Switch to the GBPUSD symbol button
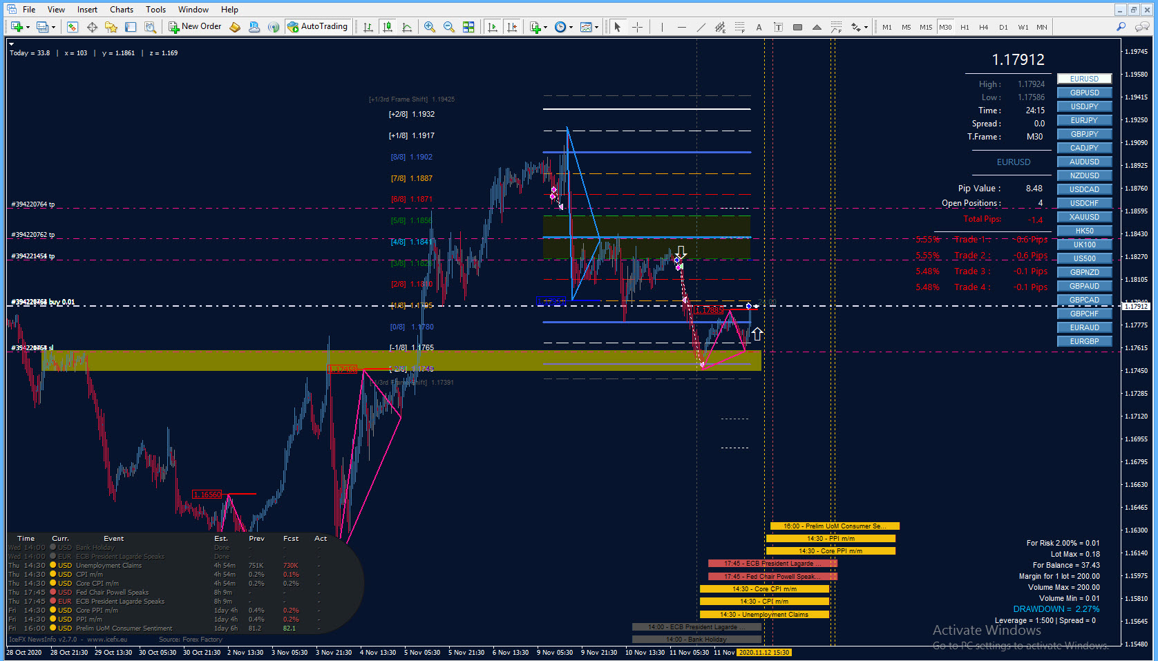The width and height of the screenshot is (1158, 661). [x=1084, y=93]
